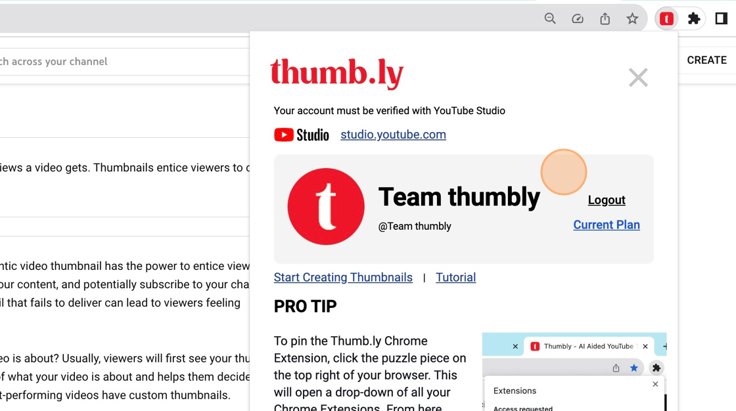The image size is (736, 411).
Task: Click the @Team thumbly handle text
Action: click(x=415, y=226)
